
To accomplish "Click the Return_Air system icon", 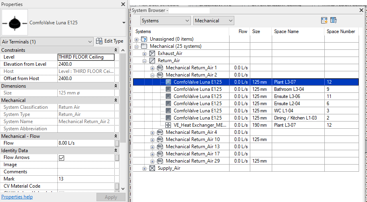I will click(x=152, y=61).
